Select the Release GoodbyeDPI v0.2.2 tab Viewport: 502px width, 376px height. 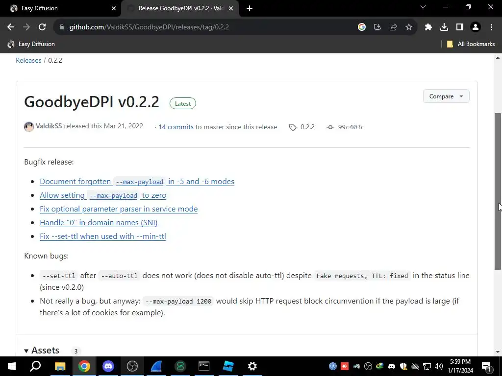(x=180, y=8)
